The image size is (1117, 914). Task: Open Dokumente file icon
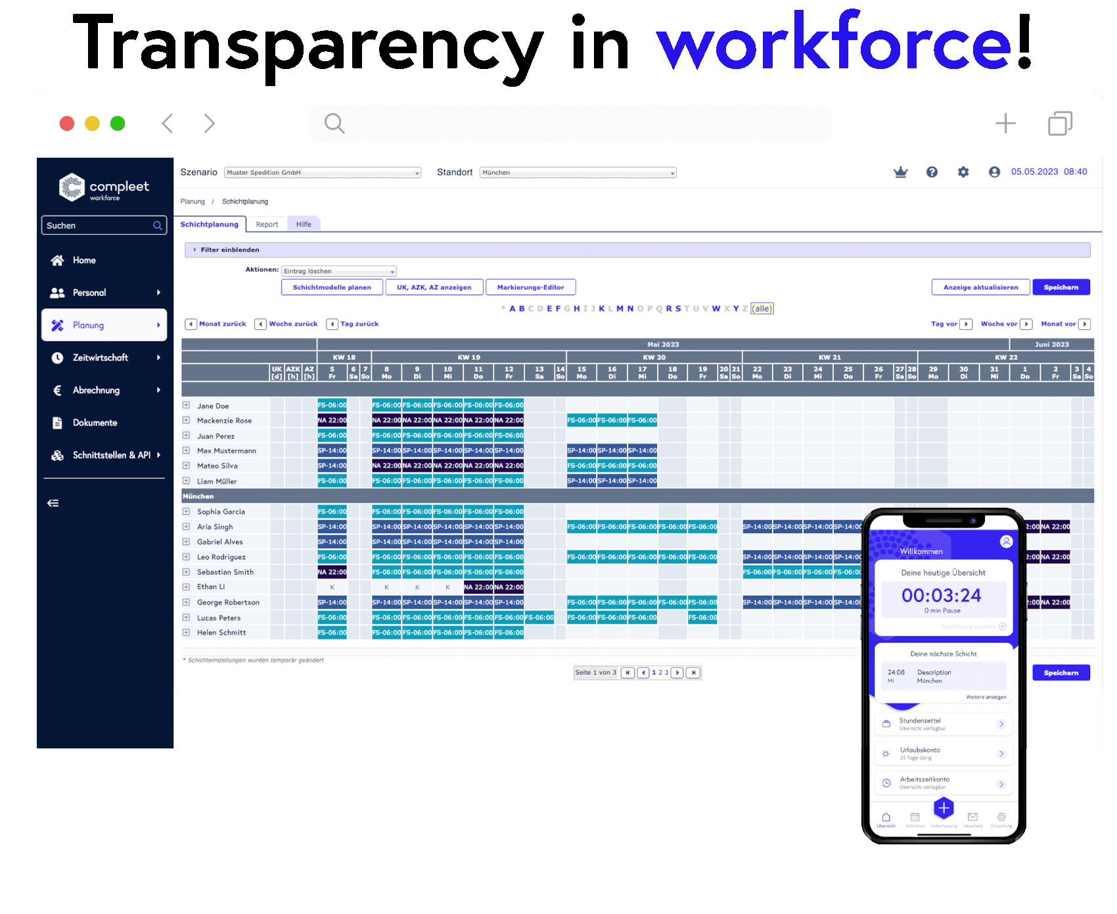[57, 423]
